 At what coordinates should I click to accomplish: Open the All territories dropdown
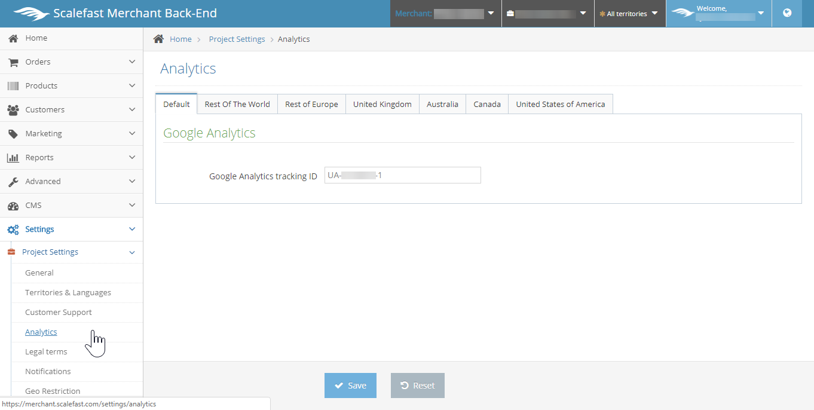629,13
